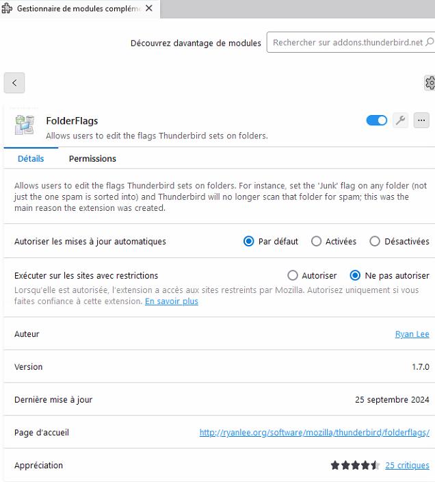Close the Gestionnaire de modules tab
The height and width of the screenshot is (482, 435).
149,8
